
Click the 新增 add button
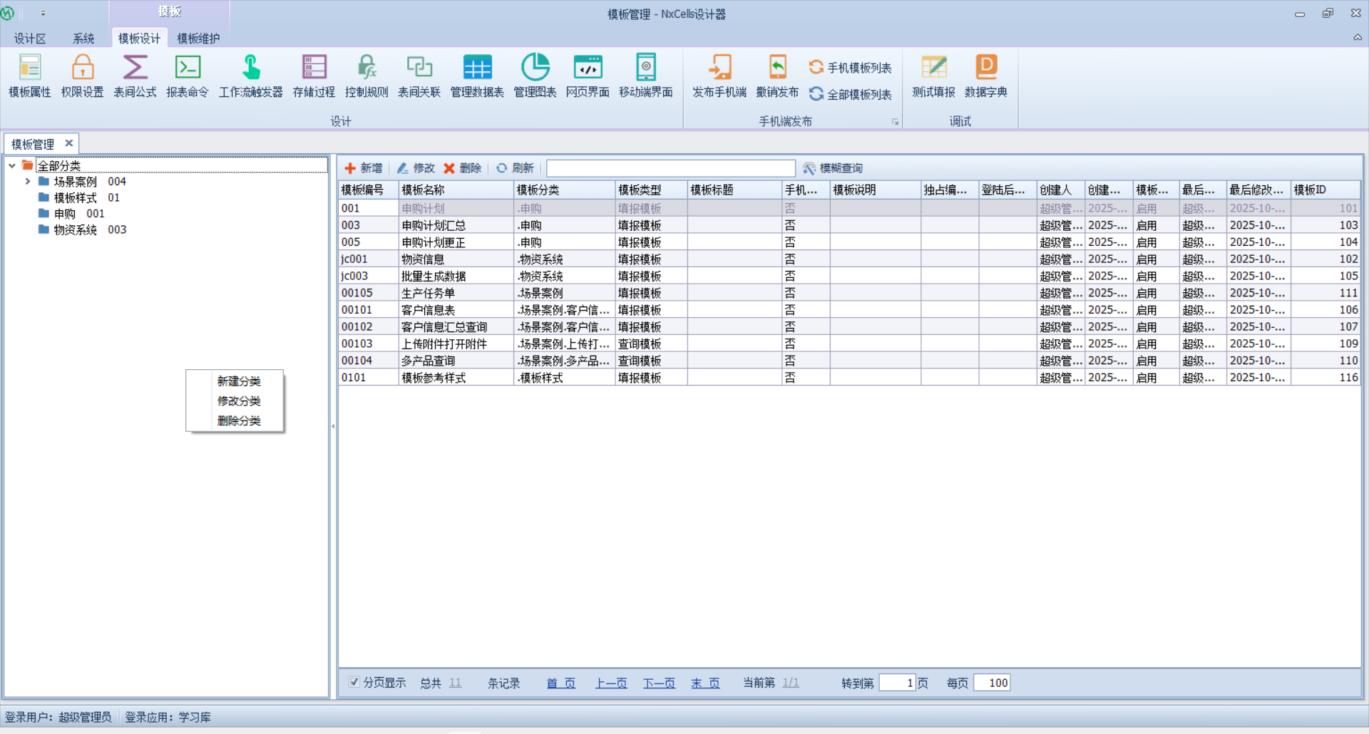point(364,168)
